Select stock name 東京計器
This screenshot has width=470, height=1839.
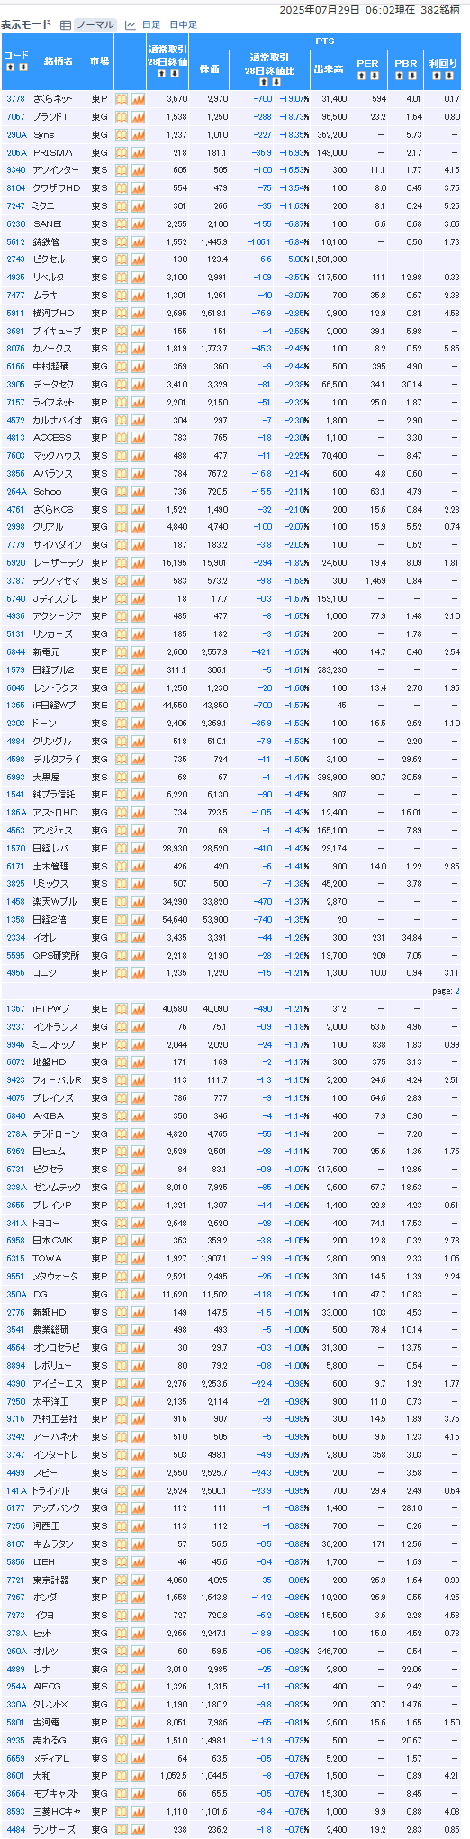click(x=50, y=1580)
